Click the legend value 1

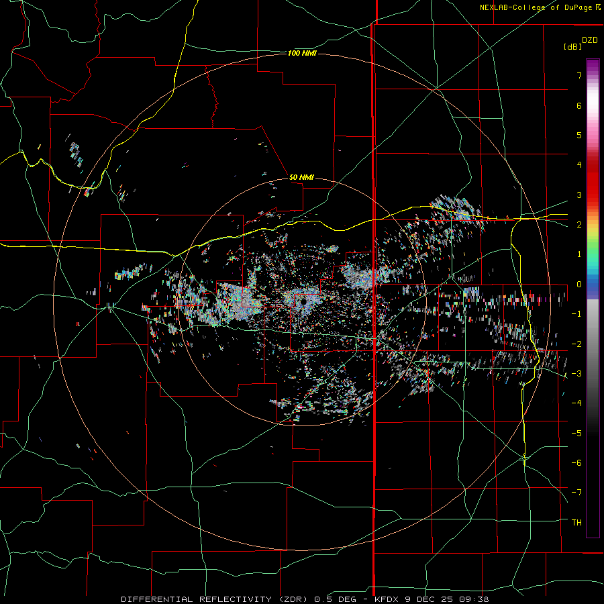tap(579, 254)
